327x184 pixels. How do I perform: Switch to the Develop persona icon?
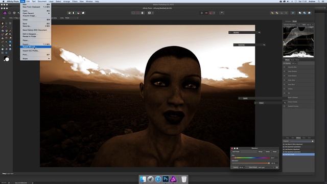14,13
